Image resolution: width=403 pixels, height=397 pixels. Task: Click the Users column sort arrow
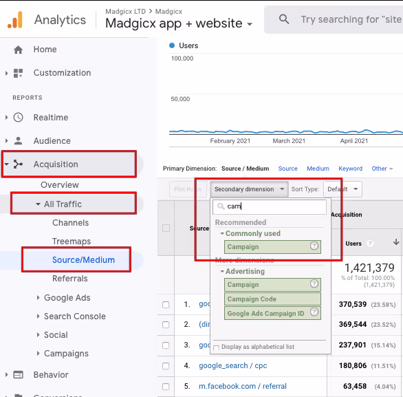coord(396,242)
